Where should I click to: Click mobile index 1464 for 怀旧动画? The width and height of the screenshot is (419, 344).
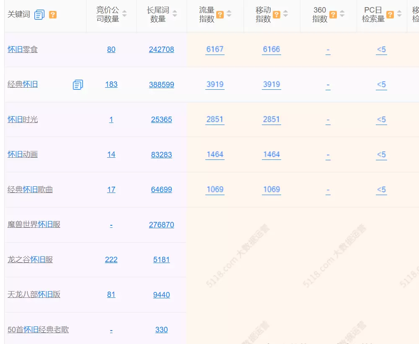272,154
